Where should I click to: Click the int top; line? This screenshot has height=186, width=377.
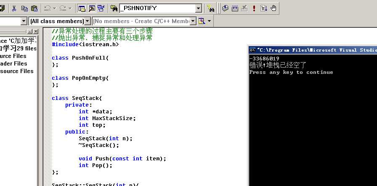(92, 125)
